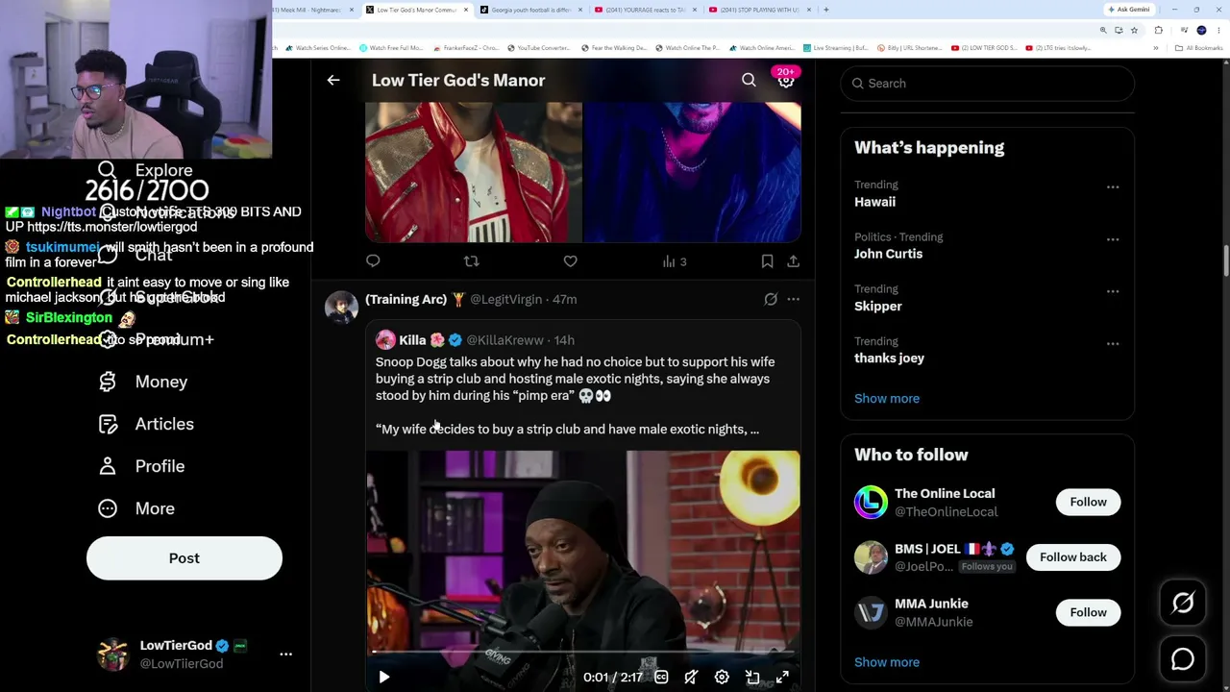
Task: Seek along the video progress bar
Action: (582, 652)
